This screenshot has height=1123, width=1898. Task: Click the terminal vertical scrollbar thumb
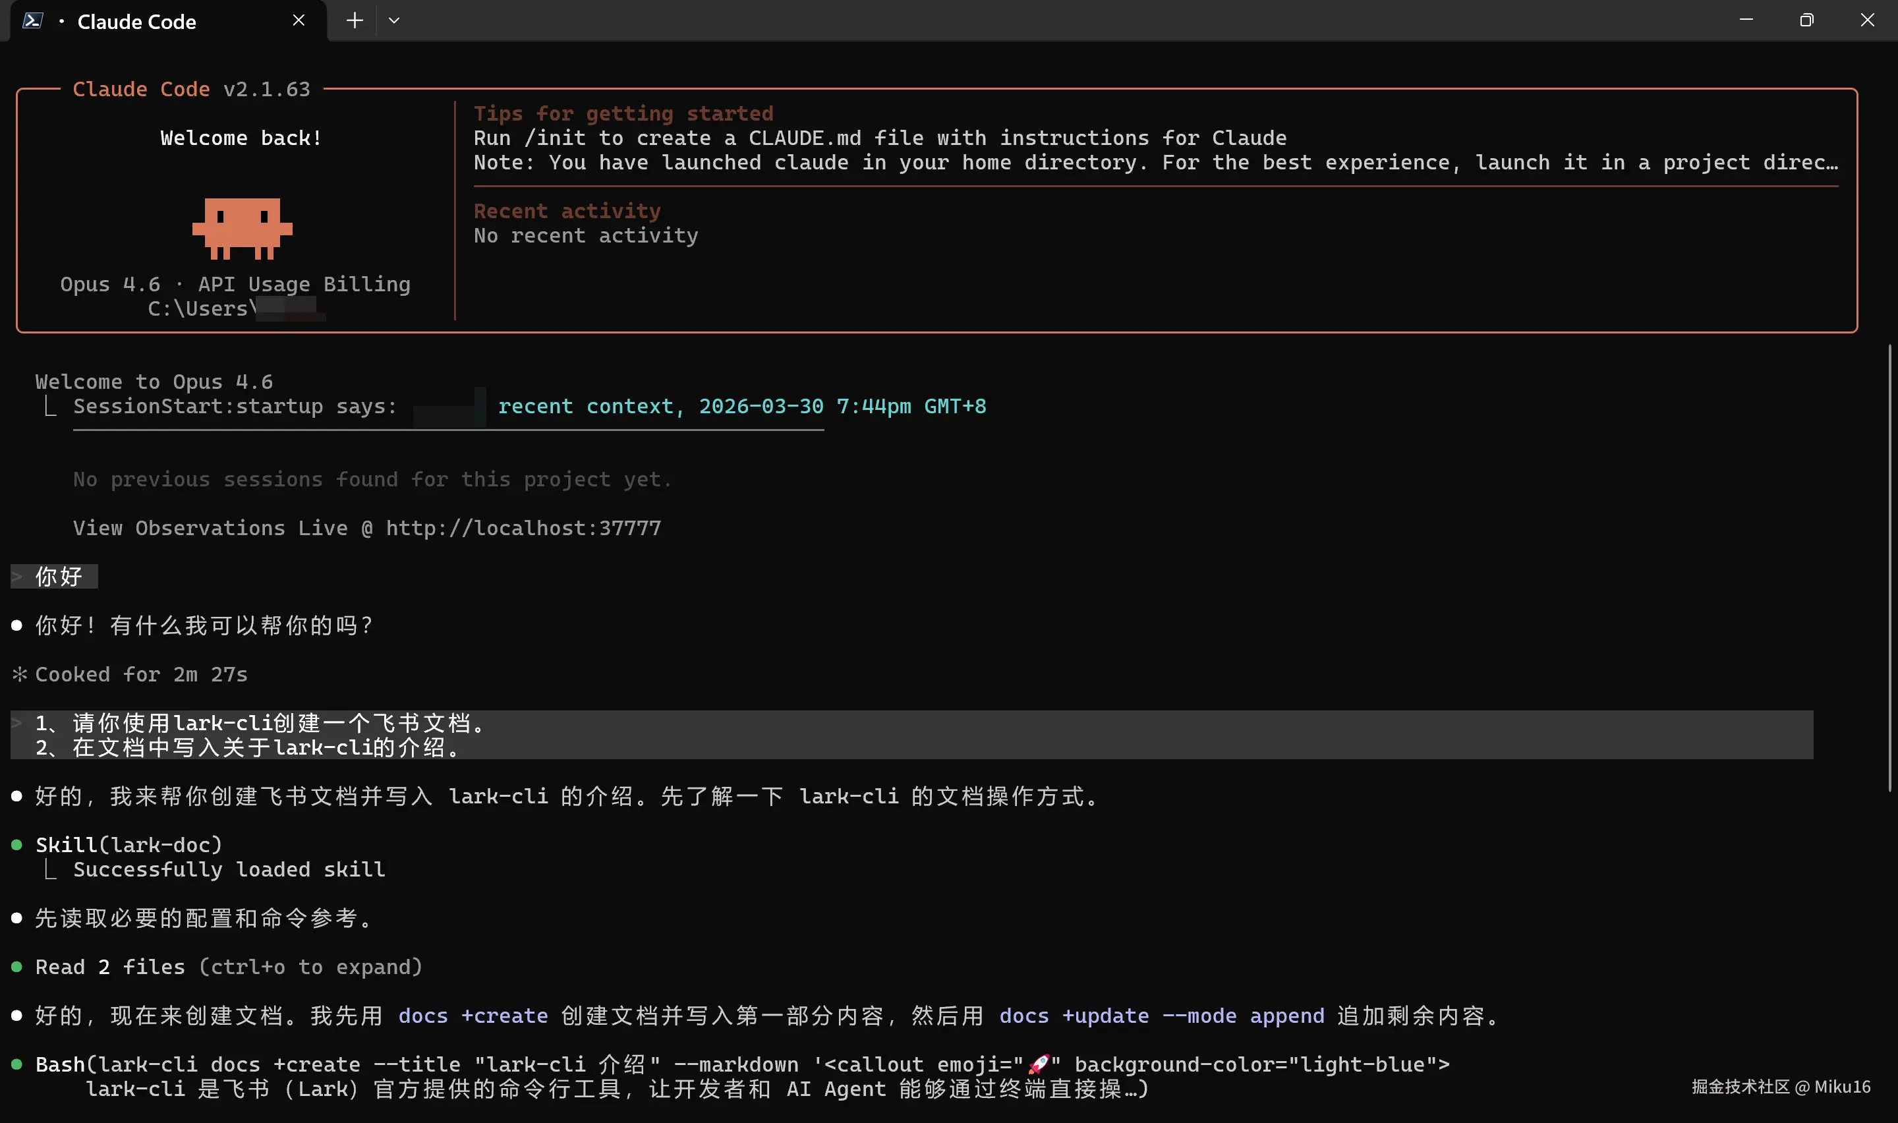click(1889, 567)
